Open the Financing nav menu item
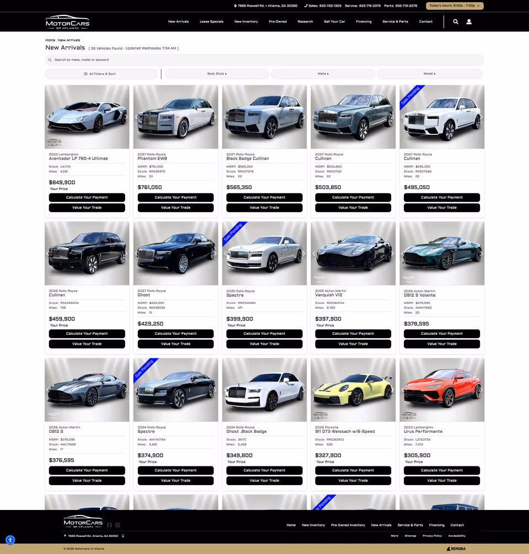The image size is (529, 554). click(x=364, y=21)
